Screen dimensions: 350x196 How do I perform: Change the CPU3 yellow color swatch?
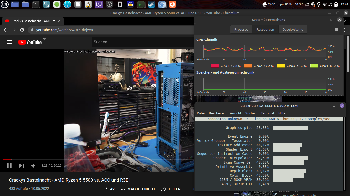[x=281, y=66]
